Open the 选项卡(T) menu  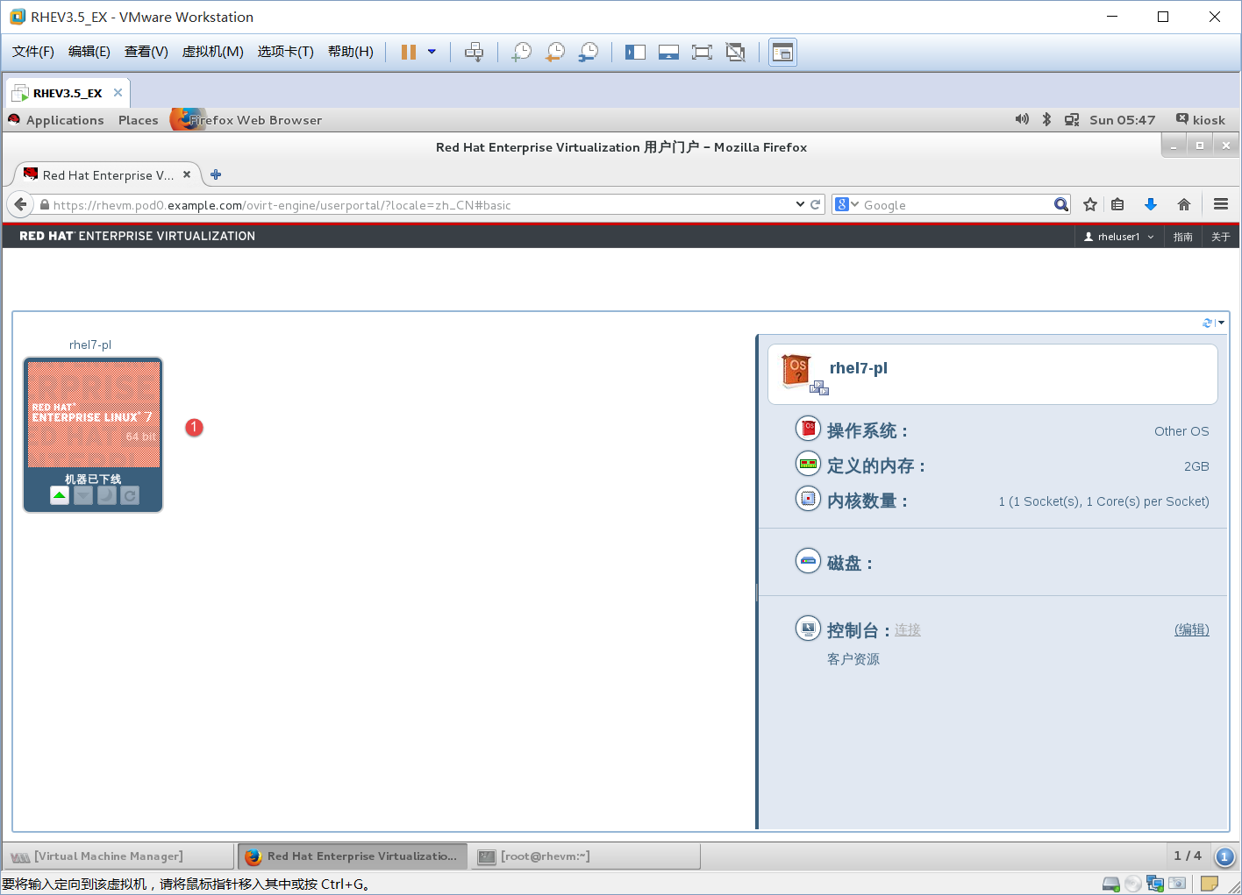(286, 52)
